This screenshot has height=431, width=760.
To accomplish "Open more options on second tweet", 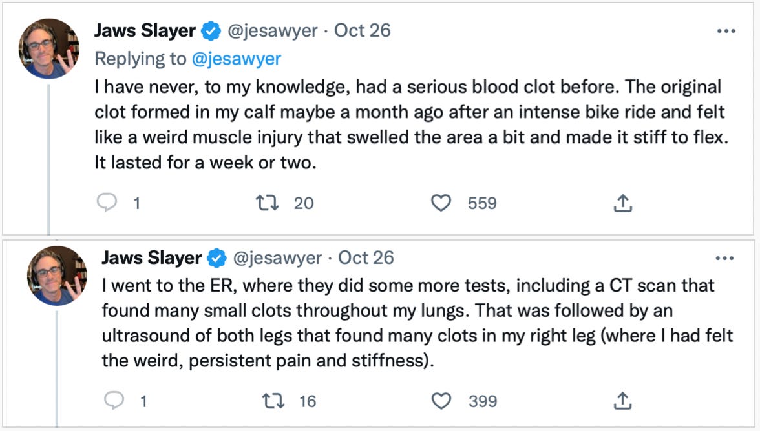I will coord(726,258).
